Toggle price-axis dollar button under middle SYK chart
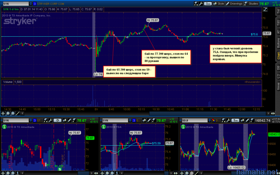Screen dimensions: 280x175 coord(117,173)
